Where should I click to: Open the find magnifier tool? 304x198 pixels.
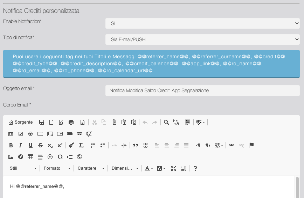166,122
